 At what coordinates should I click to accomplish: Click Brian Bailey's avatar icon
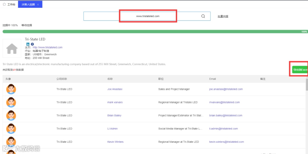pos(11,115)
